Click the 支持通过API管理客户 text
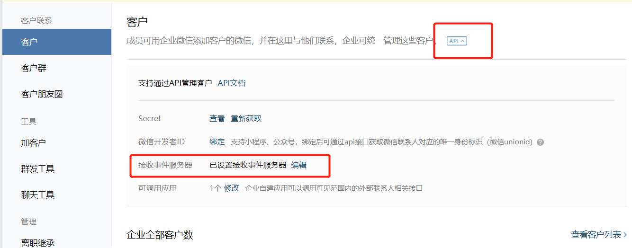This screenshot has width=632, height=248. (x=175, y=83)
